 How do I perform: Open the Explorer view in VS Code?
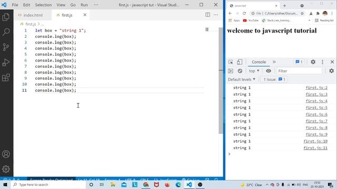(x=6, y=17)
